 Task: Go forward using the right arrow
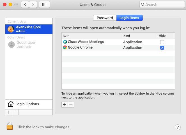pos(33,4)
